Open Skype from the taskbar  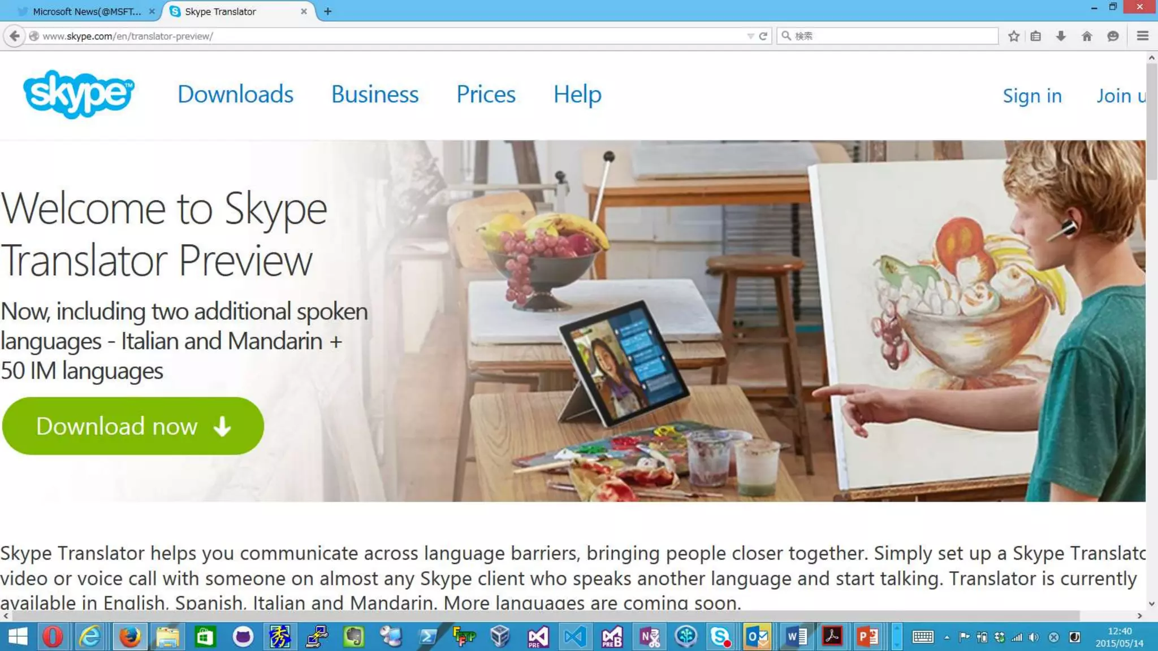(x=720, y=637)
